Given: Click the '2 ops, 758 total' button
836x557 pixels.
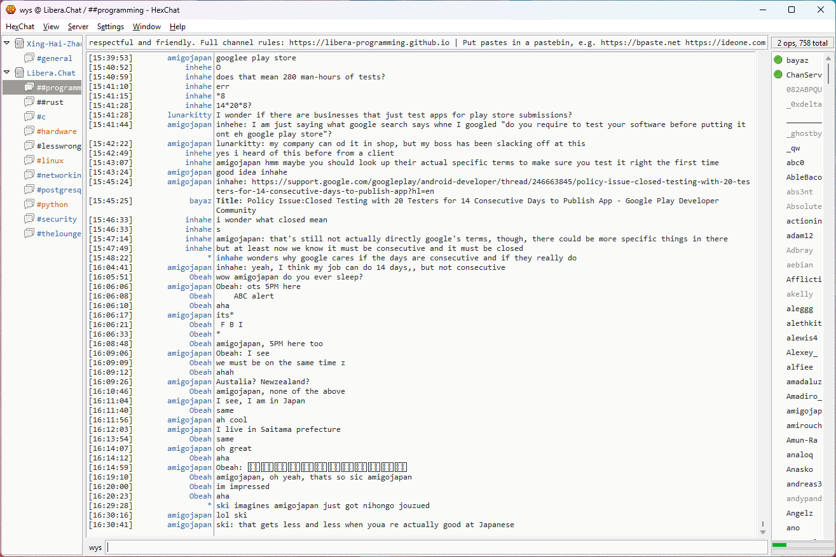Looking at the screenshot, I should click(802, 43).
